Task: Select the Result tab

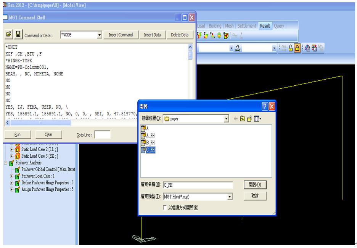Action: (265, 26)
